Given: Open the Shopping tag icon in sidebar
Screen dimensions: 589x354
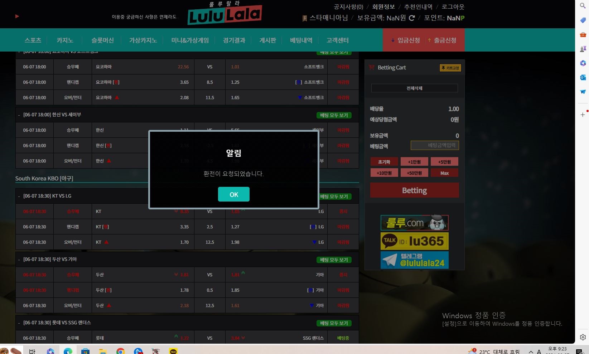Looking at the screenshot, I should 583,20.
